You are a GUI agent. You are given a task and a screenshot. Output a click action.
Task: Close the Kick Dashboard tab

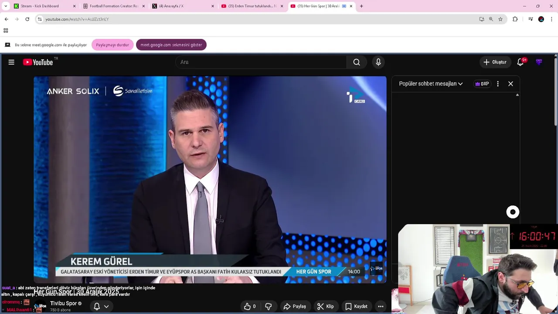(x=74, y=6)
